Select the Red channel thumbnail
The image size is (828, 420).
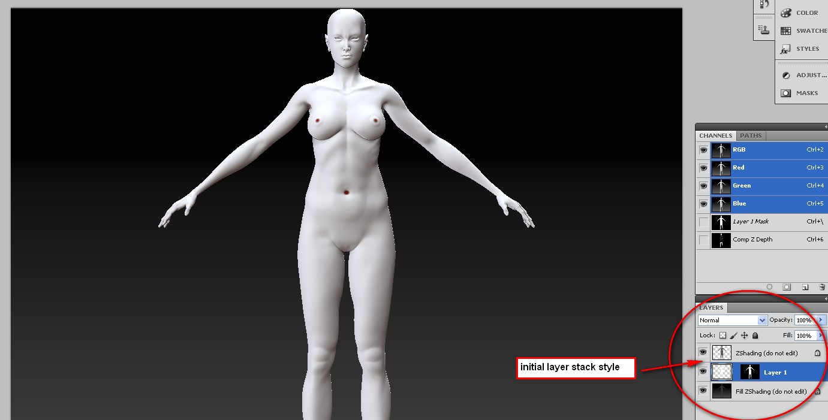click(721, 168)
